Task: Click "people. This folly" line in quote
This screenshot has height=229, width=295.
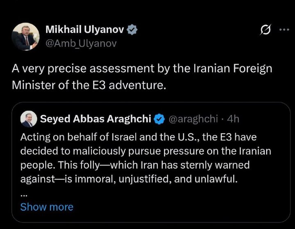Action: click(135, 166)
